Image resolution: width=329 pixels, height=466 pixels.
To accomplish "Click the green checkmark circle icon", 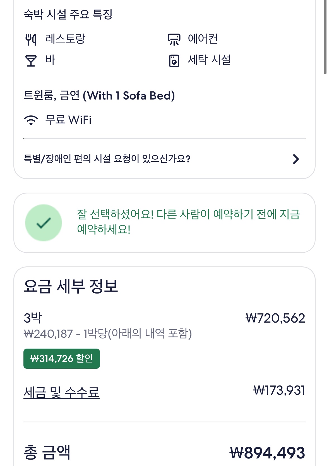I will (44, 223).
